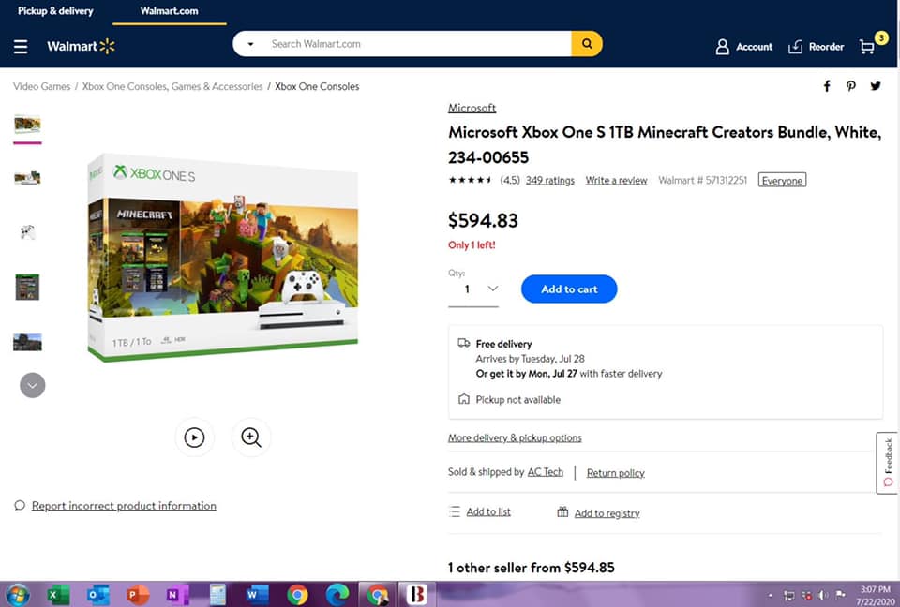The image size is (900, 607).
Task: Select the Walmart.com tab
Action: [x=170, y=11]
